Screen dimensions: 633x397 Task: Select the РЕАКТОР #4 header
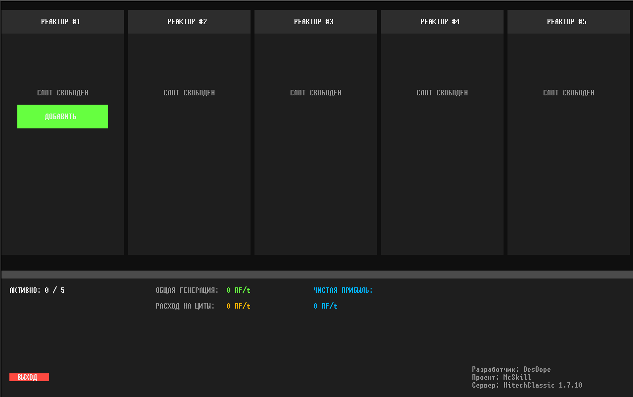(442, 22)
